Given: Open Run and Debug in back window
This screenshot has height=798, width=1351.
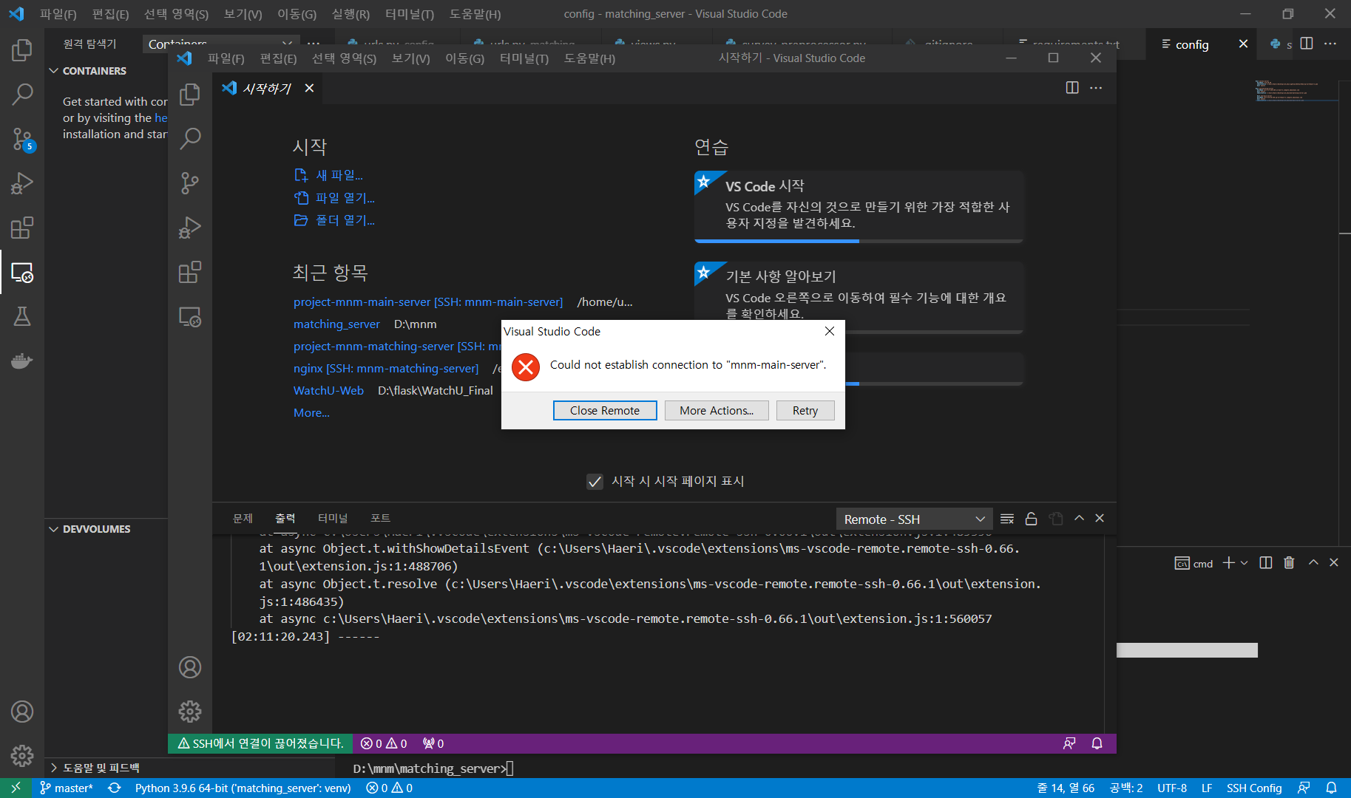Looking at the screenshot, I should pyautogui.click(x=22, y=183).
